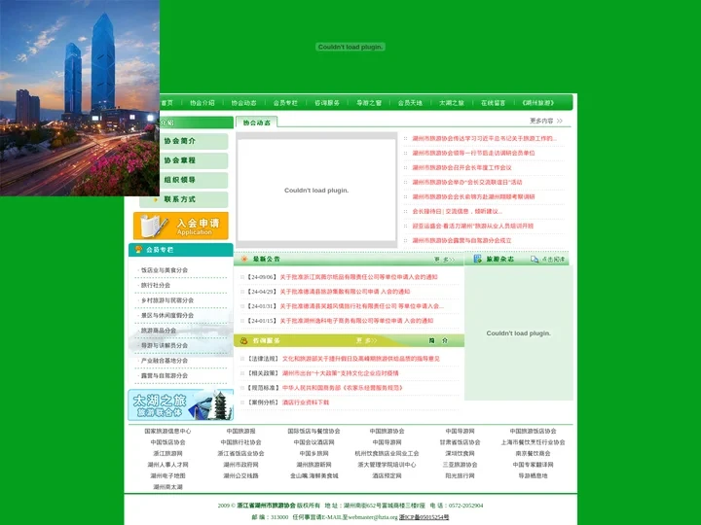
Task: Click the 中国旅游报 footer link
Action: tap(241, 432)
